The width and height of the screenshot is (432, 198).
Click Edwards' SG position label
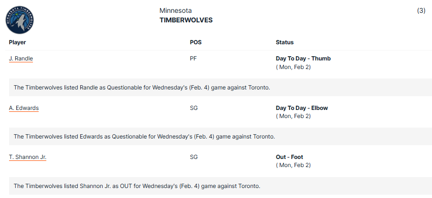(194, 108)
